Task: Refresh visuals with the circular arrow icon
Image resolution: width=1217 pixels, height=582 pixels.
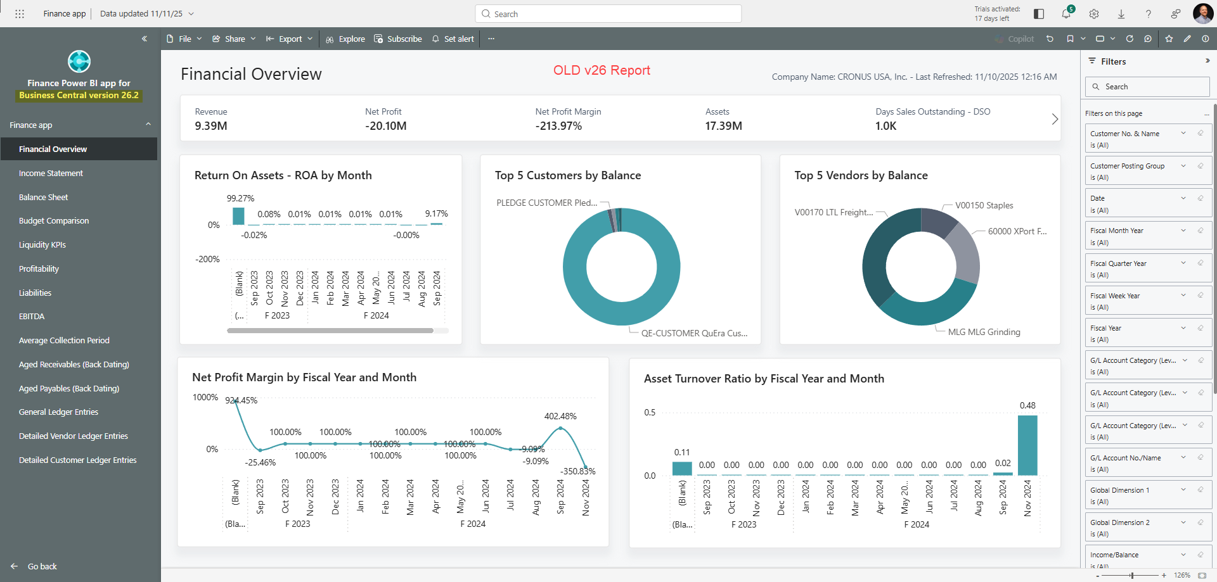Action: (1130, 39)
